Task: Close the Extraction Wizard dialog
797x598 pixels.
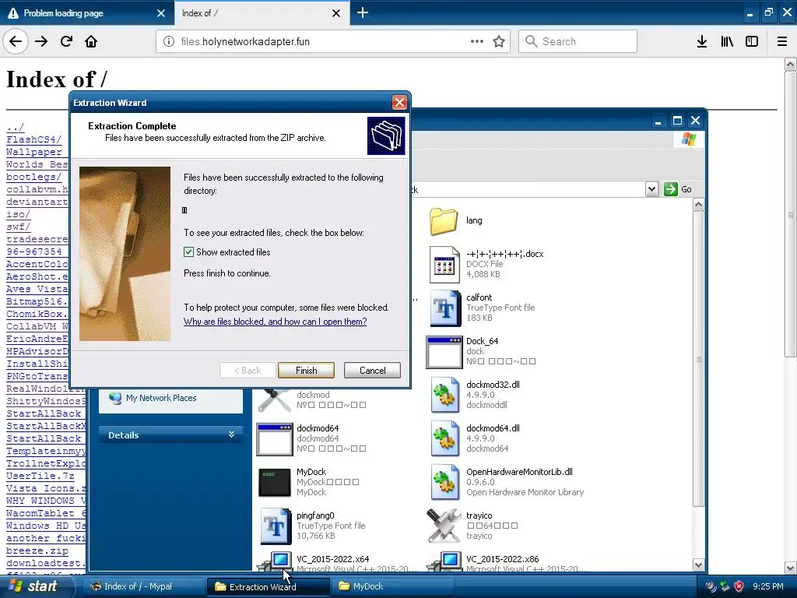Action: 399,103
